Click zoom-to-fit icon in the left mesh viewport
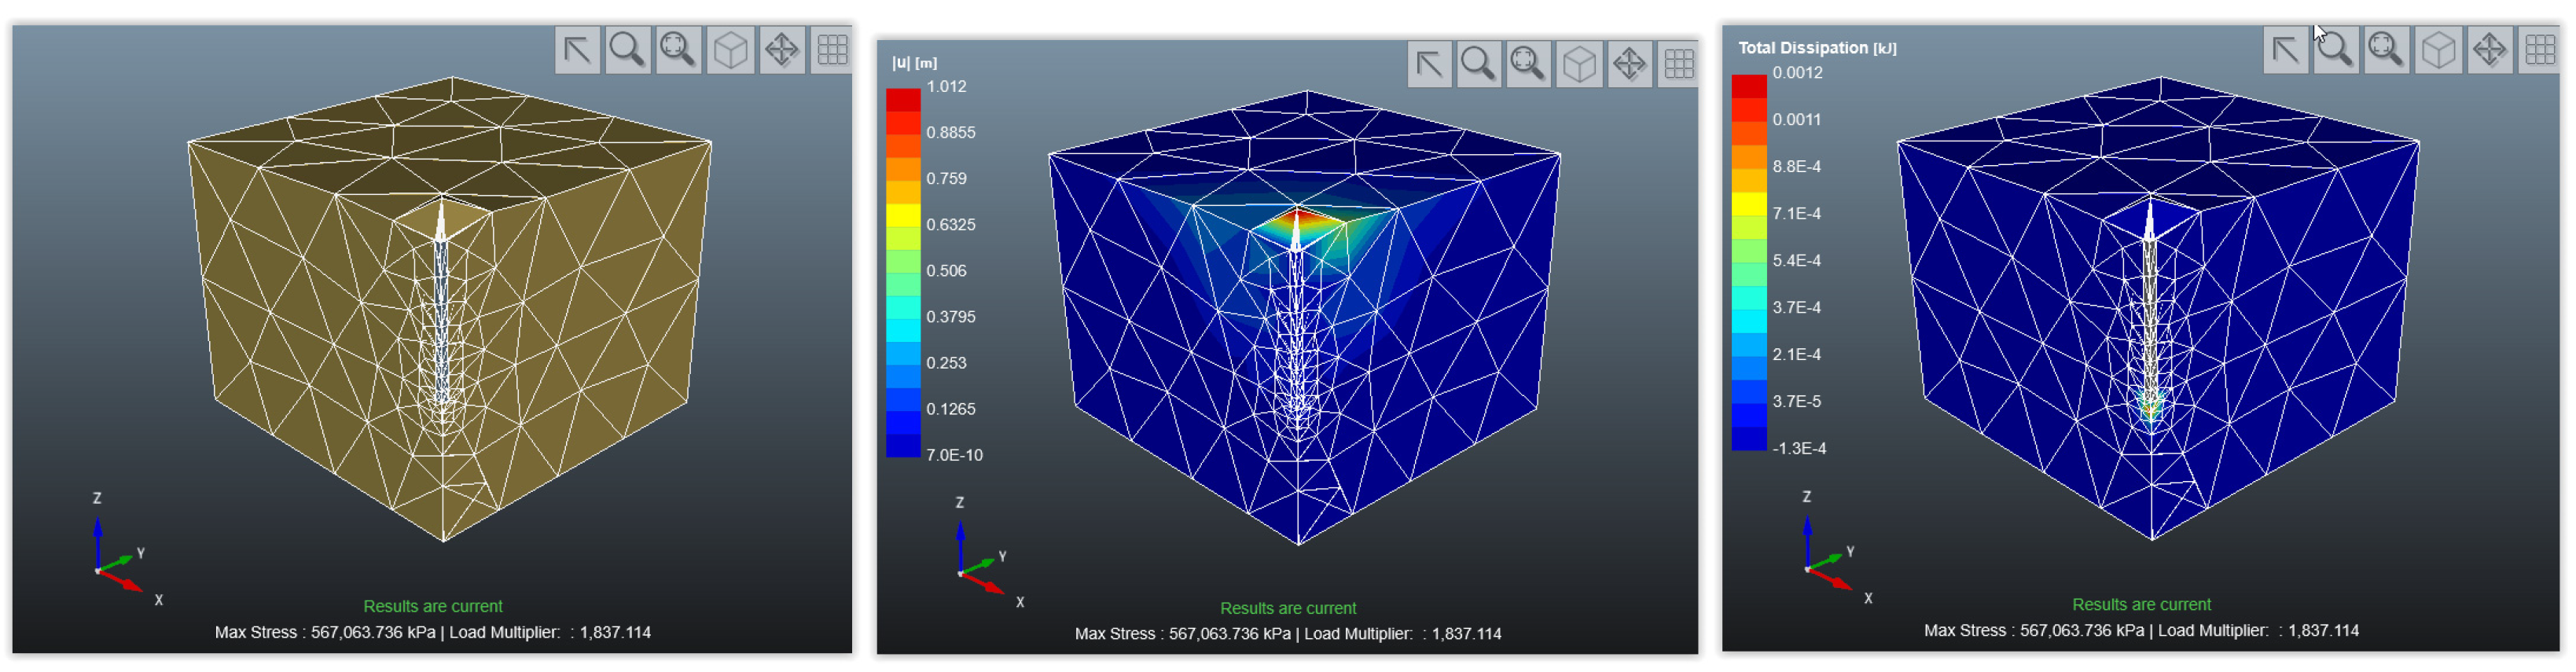Viewport: 2576px width, 672px height. pyautogui.click(x=679, y=50)
